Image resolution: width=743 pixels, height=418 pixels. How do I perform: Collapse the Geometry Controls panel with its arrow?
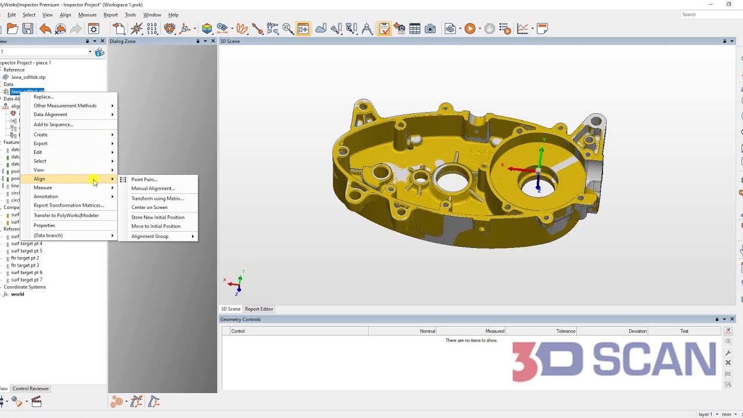click(723, 319)
